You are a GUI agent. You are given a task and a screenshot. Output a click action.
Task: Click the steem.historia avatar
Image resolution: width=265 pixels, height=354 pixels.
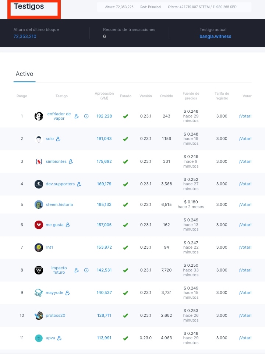click(39, 204)
